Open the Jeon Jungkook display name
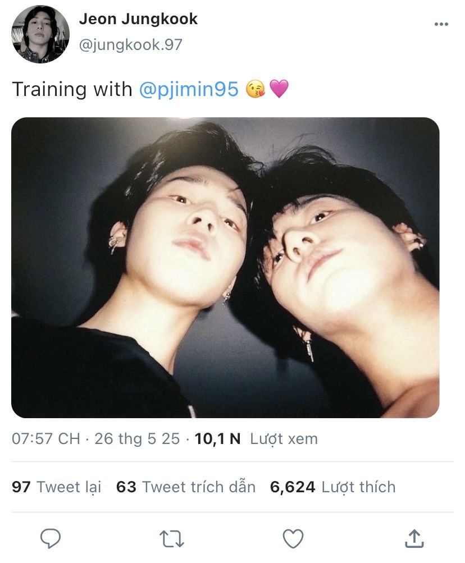The image size is (465, 563). [138, 19]
